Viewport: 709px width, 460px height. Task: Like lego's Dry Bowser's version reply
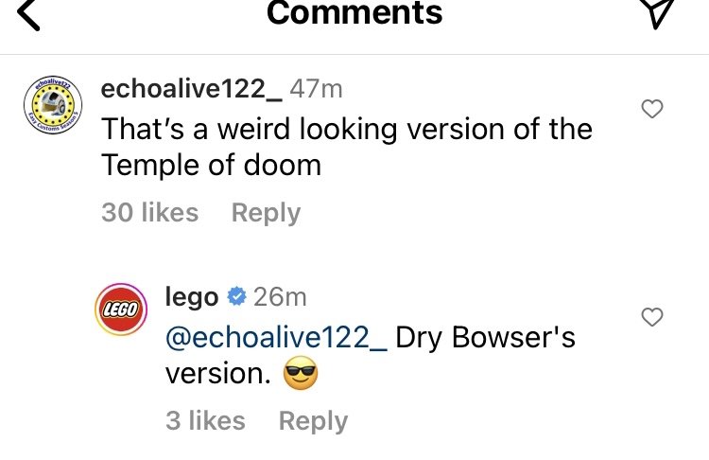coord(652,317)
